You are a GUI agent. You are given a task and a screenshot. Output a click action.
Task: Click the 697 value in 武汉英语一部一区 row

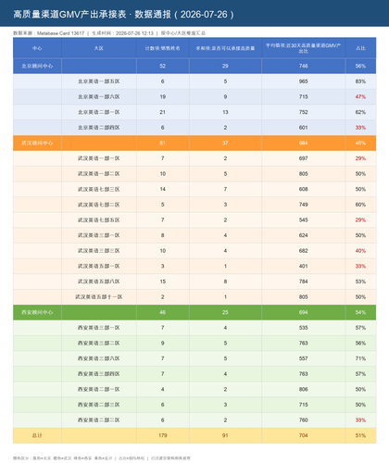point(303,158)
